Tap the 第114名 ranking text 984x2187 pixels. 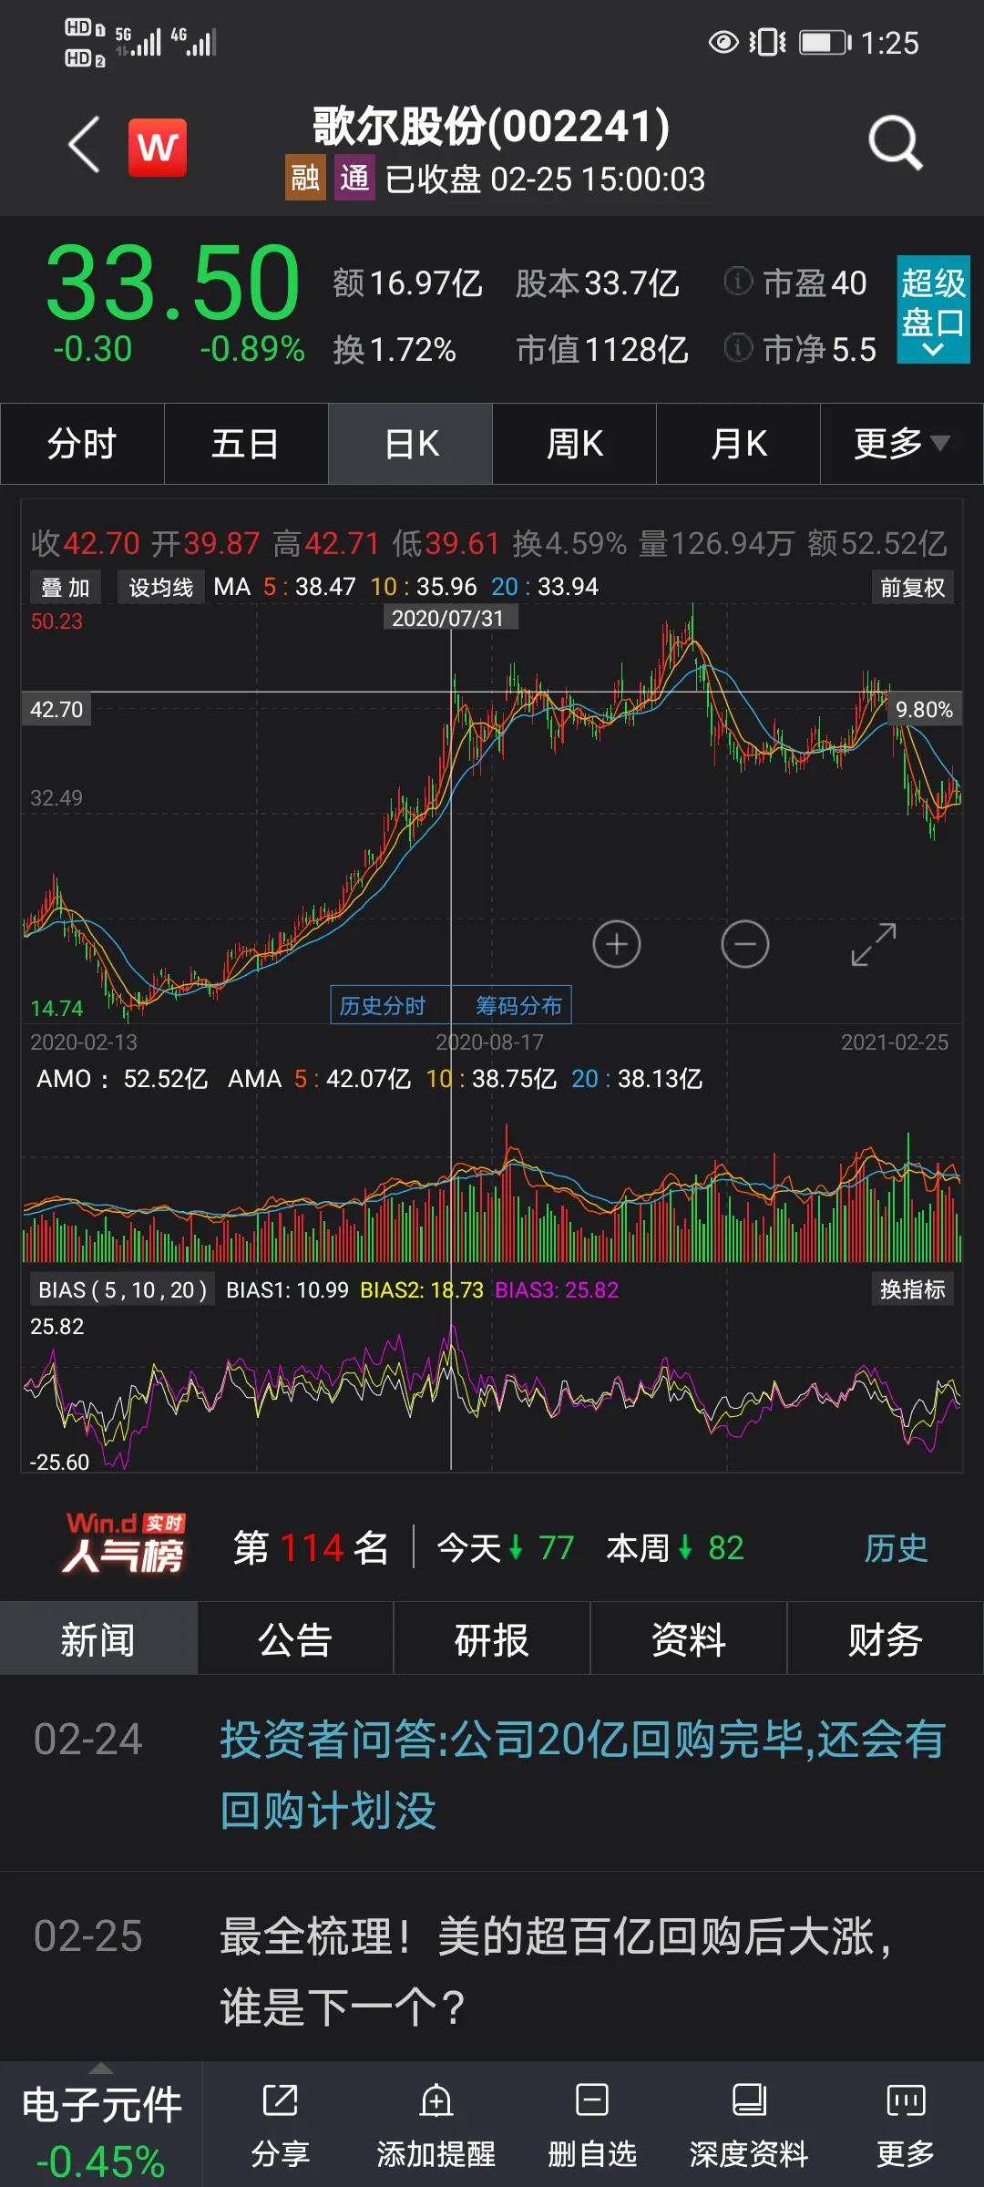coord(312,1547)
